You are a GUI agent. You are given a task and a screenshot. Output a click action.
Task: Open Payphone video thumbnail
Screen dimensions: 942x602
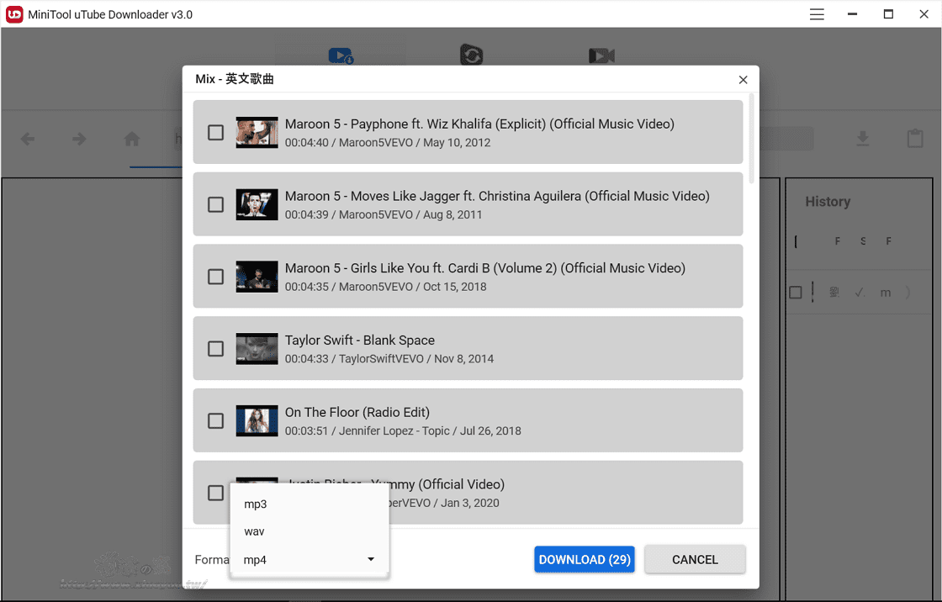click(257, 132)
